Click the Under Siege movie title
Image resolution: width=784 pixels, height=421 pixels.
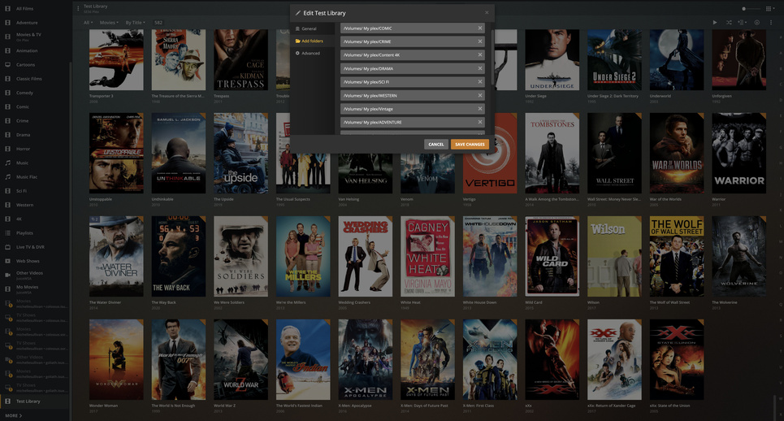tap(535, 96)
